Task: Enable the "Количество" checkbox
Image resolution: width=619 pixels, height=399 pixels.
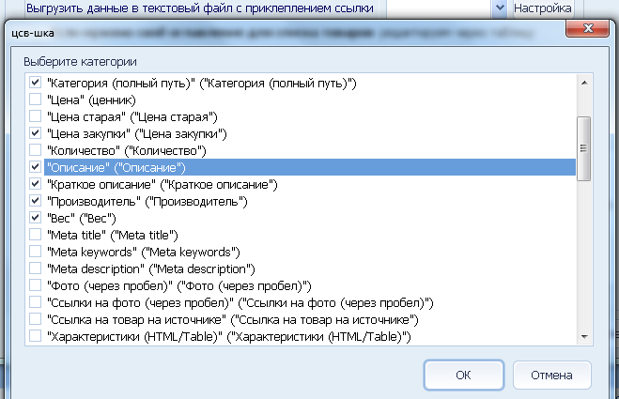Action: pyautogui.click(x=35, y=150)
